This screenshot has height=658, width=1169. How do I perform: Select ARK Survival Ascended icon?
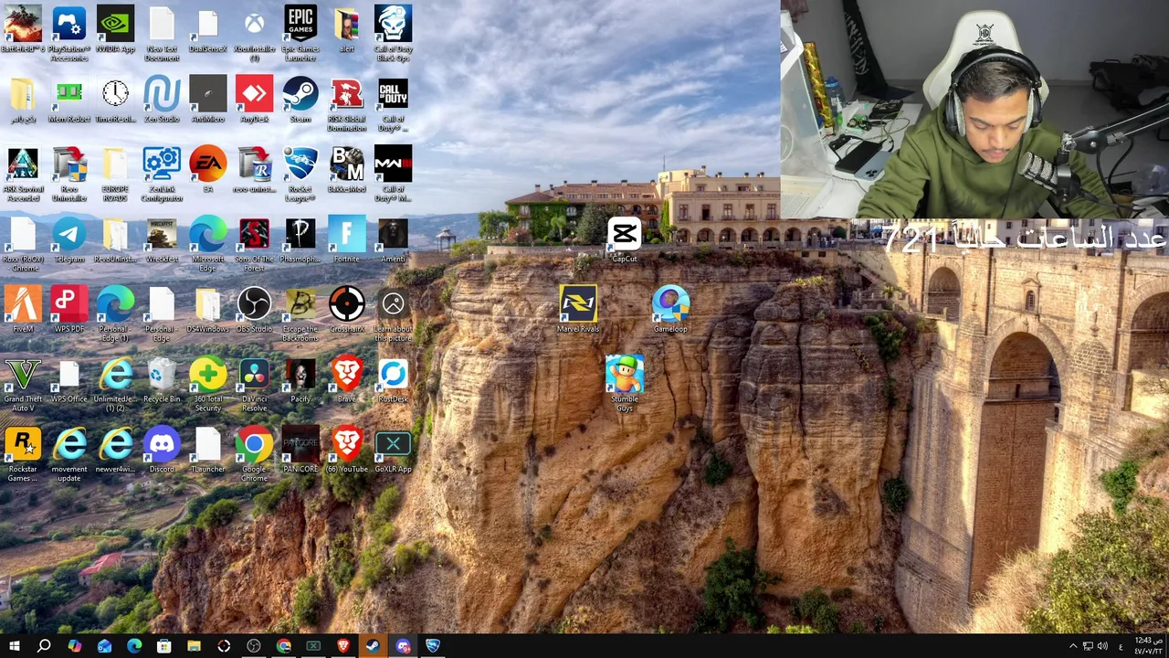(23, 175)
